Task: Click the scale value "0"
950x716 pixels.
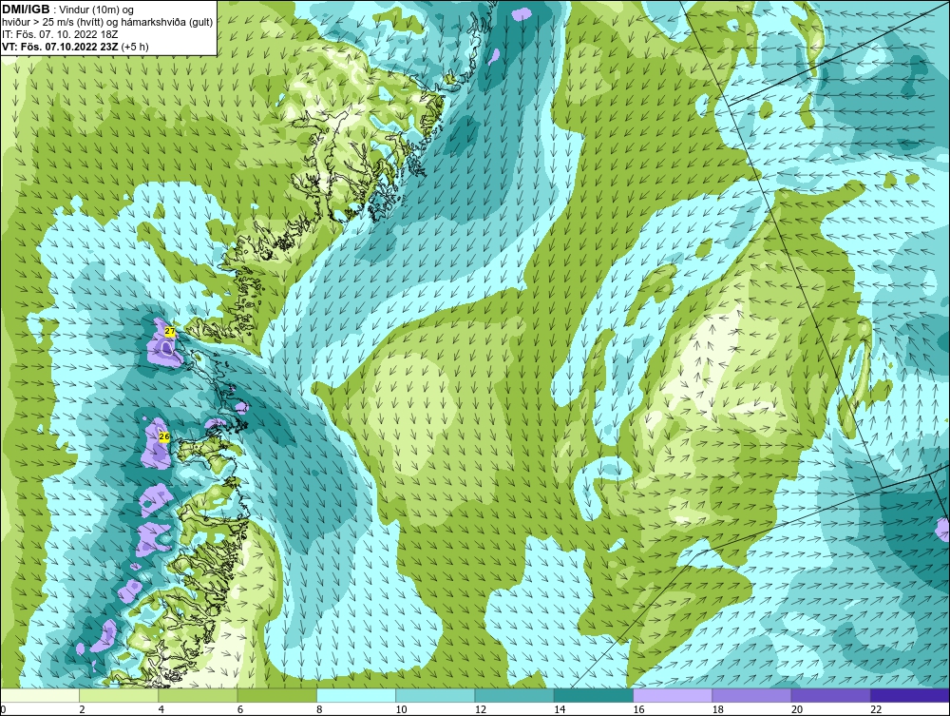Action: pos(3,710)
